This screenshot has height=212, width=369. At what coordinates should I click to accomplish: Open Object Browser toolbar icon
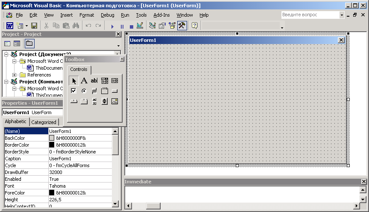pyautogui.click(x=172, y=26)
